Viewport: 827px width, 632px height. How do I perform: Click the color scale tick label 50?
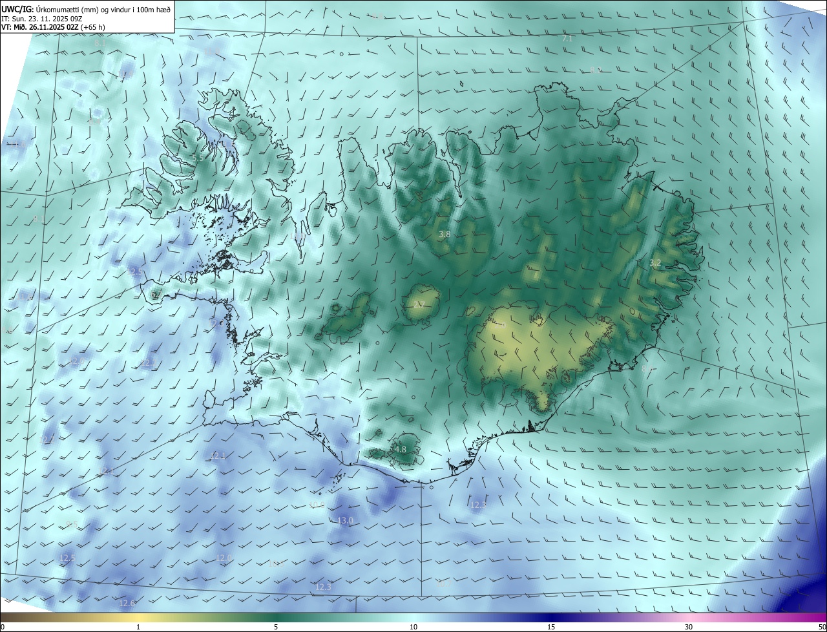(822, 627)
